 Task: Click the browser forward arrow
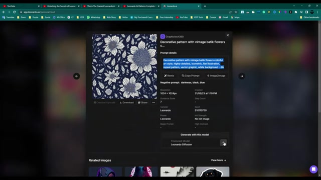tap(9, 12)
